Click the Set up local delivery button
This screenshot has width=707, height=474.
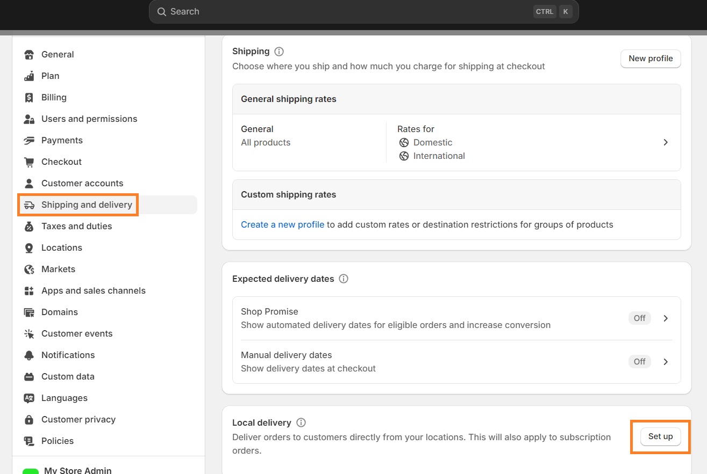point(660,436)
